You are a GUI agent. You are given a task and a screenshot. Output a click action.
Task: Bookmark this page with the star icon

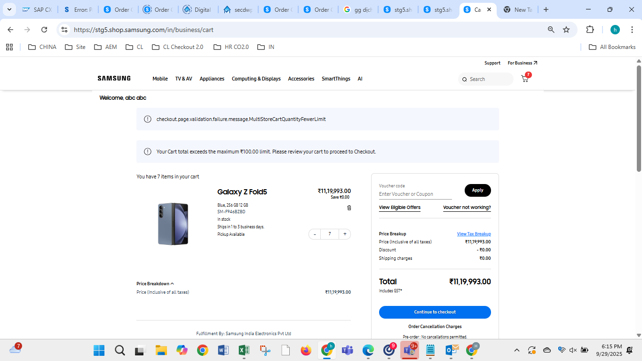click(x=566, y=30)
